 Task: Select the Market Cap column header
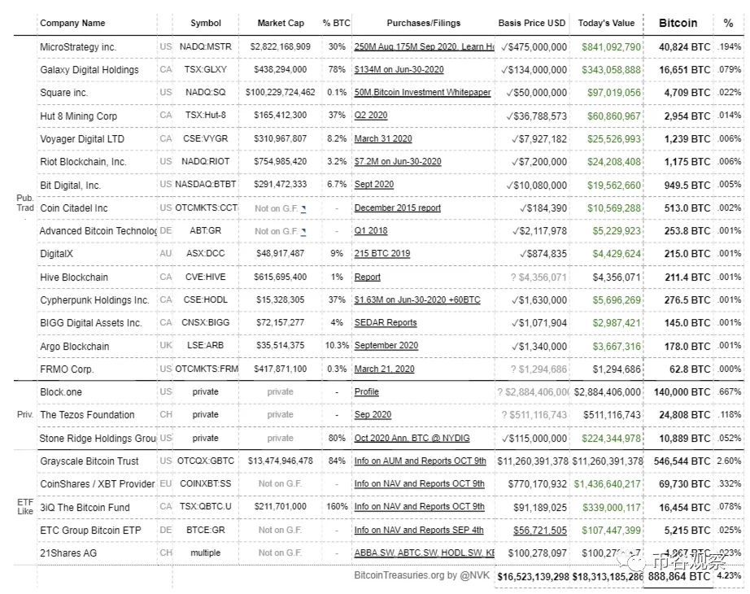click(x=281, y=23)
